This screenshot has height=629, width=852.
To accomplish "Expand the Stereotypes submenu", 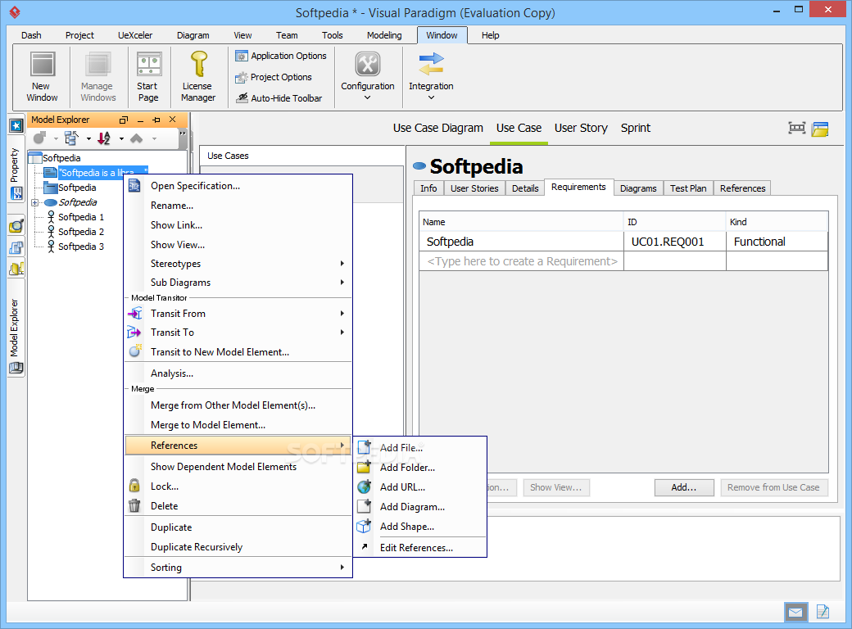I will [x=238, y=264].
